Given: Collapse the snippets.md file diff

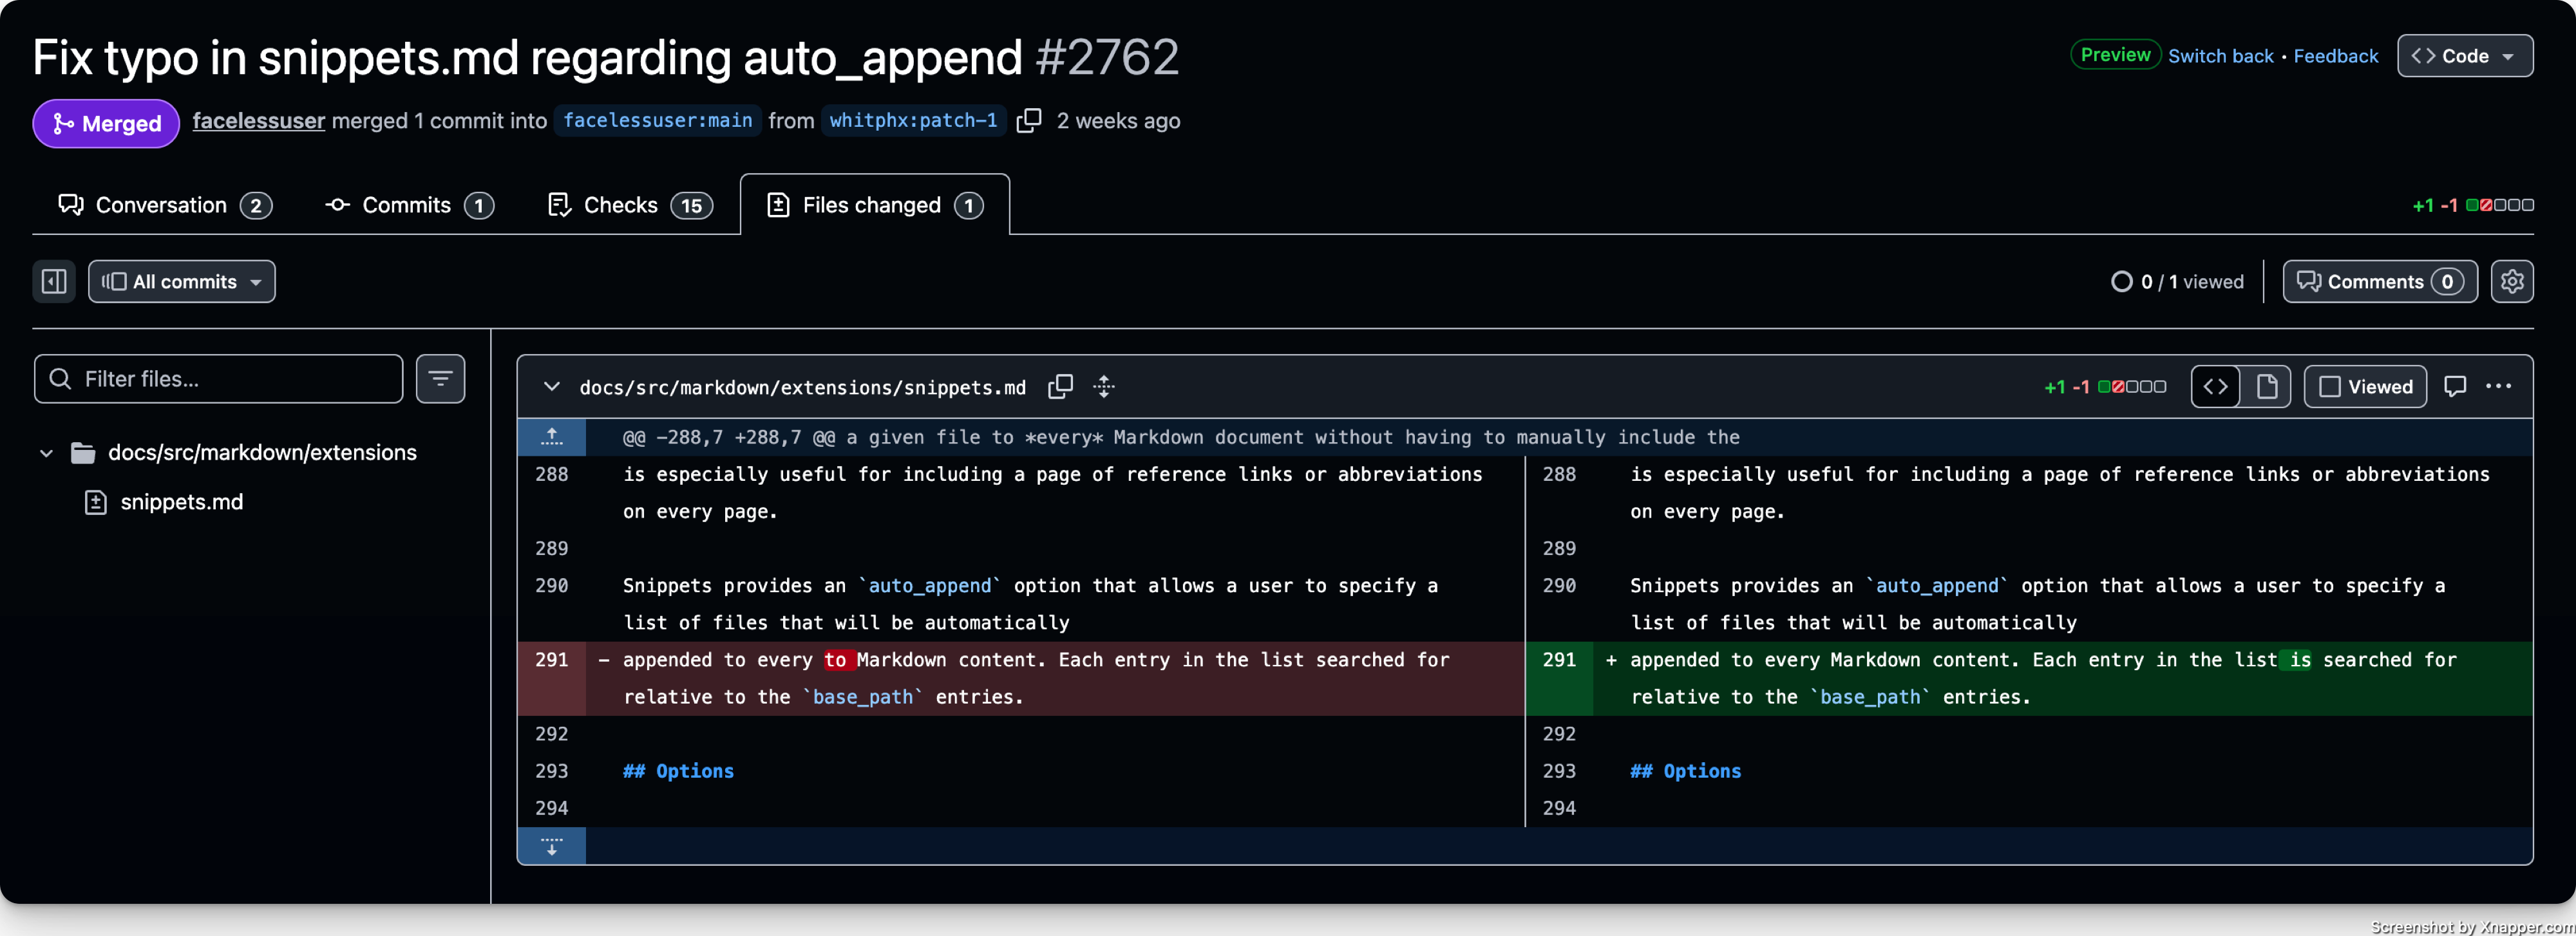Looking at the screenshot, I should (x=551, y=387).
